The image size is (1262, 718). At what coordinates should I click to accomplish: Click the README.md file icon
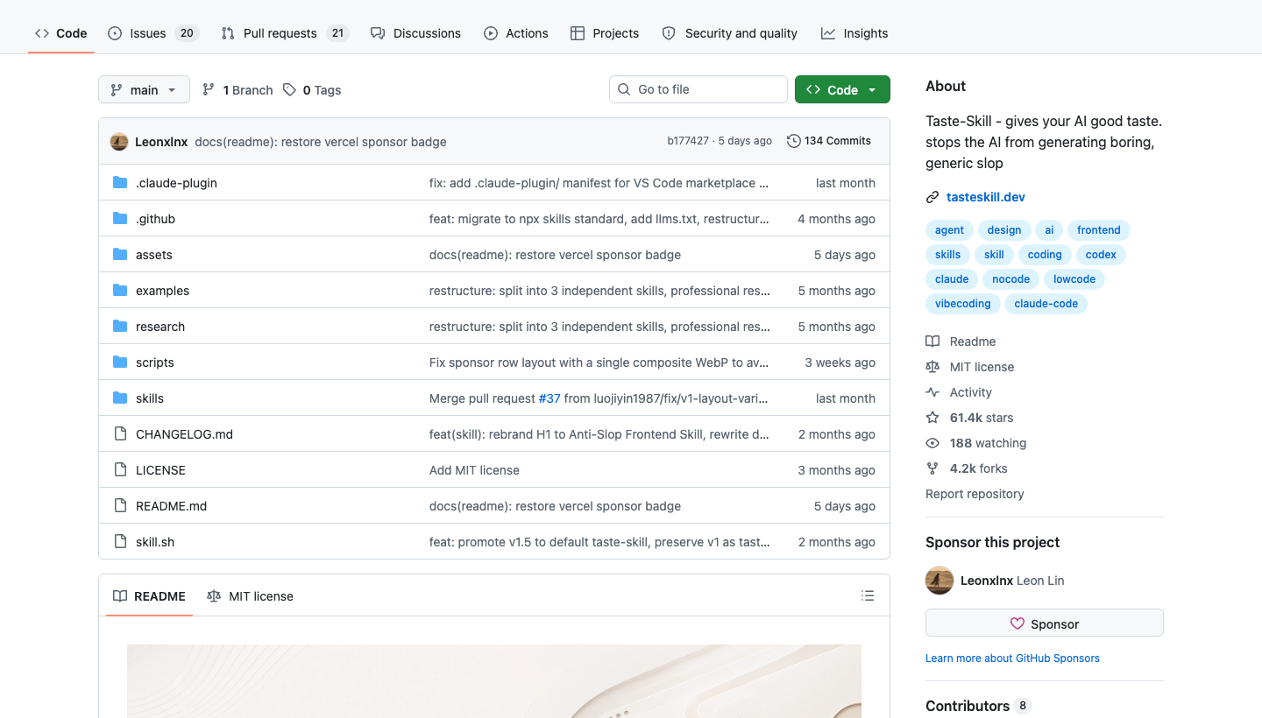point(120,506)
